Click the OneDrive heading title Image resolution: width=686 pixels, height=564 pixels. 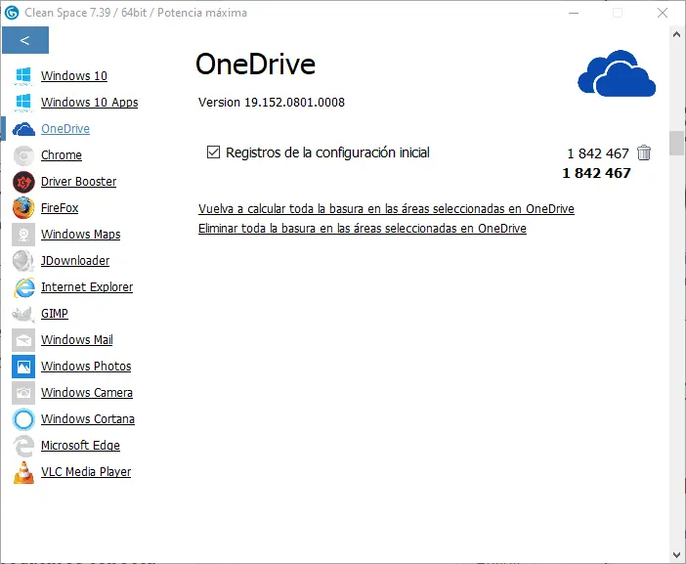pos(255,65)
